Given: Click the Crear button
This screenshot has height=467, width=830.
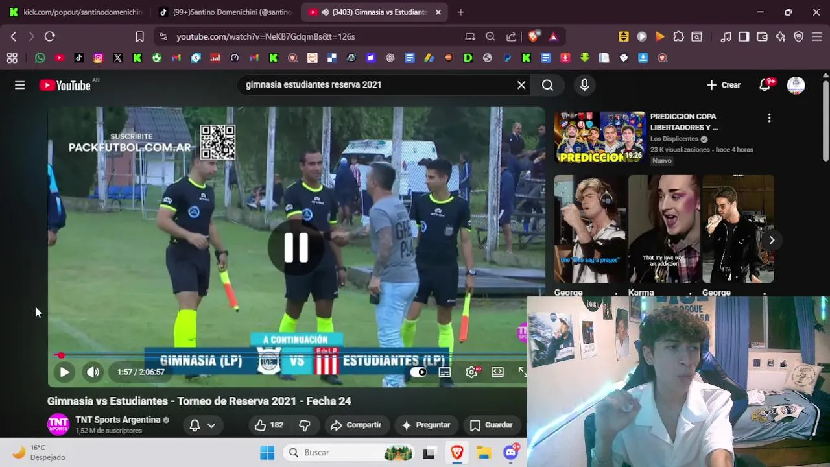Looking at the screenshot, I should pyautogui.click(x=723, y=85).
